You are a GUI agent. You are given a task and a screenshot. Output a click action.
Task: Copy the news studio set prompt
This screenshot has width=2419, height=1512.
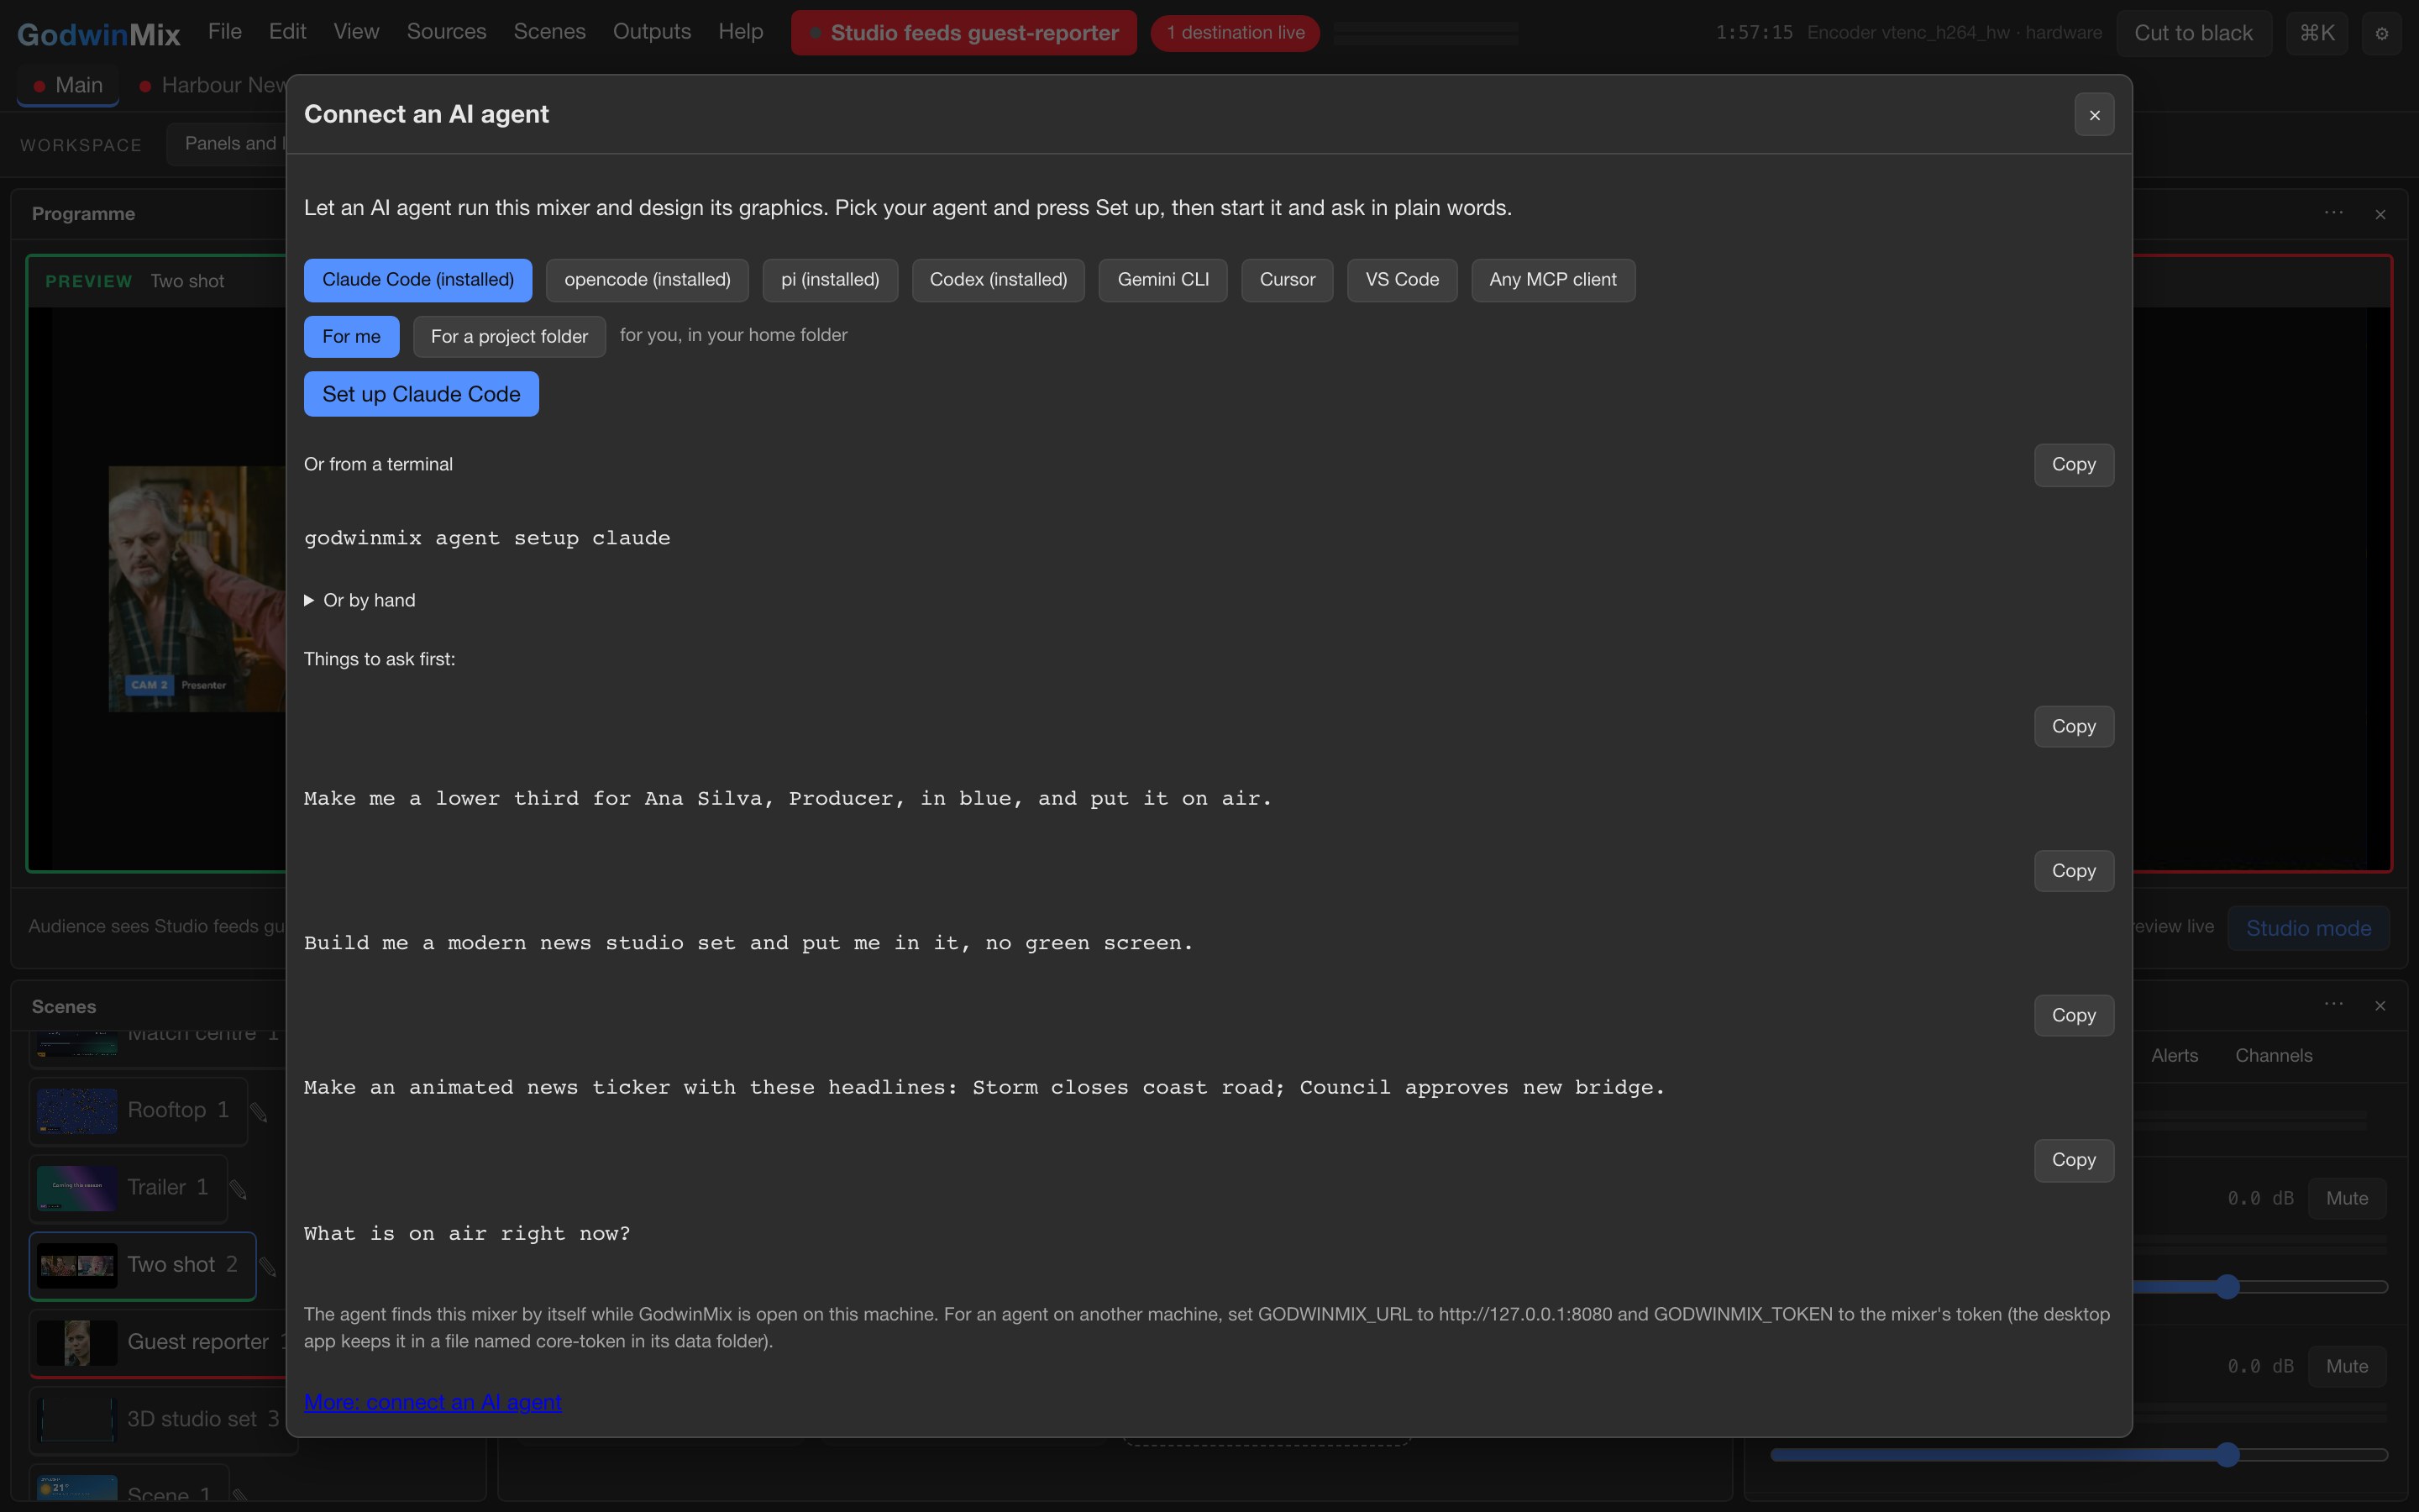(2073, 871)
